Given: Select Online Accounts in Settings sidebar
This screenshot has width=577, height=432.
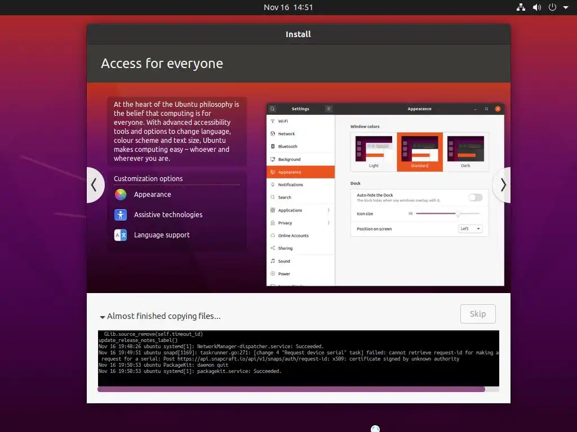Looking at the screenshot, I should point(301,236).
